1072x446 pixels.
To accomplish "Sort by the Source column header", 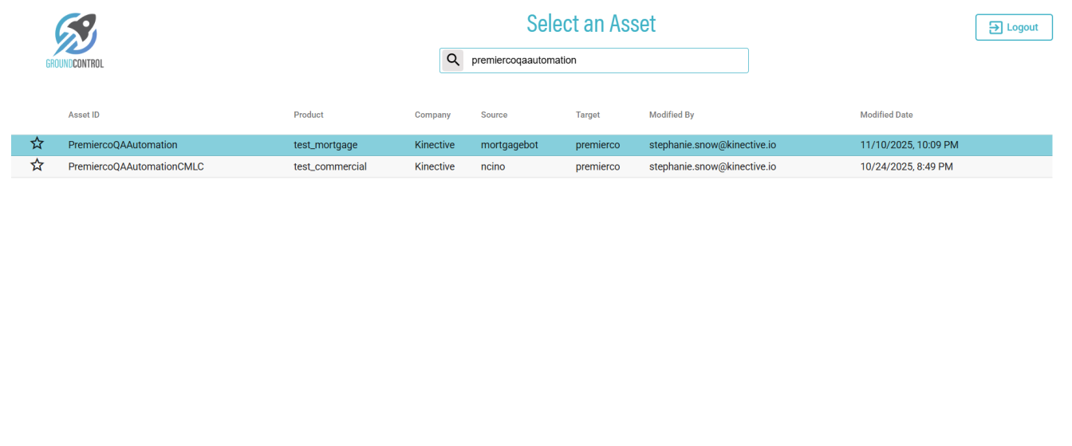I will coord(494,115).
